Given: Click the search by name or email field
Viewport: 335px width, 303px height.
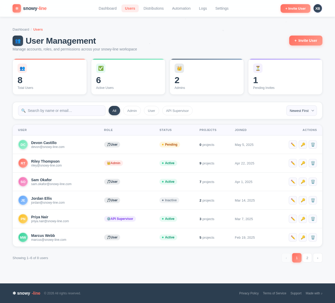Looking at the screenshot, I should [x=62, y=111].
